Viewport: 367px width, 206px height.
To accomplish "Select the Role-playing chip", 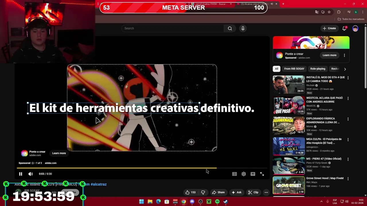I will pyautogui.click(x=318, y=69).
